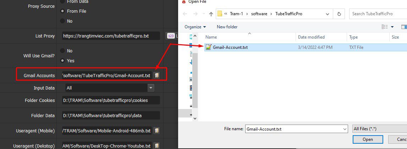Click the browse icon next to Gmail Accounts path
Image resolution: width=407 pixels, height=149 pixels.
pyautogui.click(x=156, y=75)
